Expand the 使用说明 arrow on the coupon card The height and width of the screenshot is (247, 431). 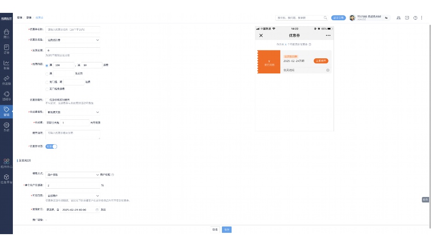click(328, 70)
